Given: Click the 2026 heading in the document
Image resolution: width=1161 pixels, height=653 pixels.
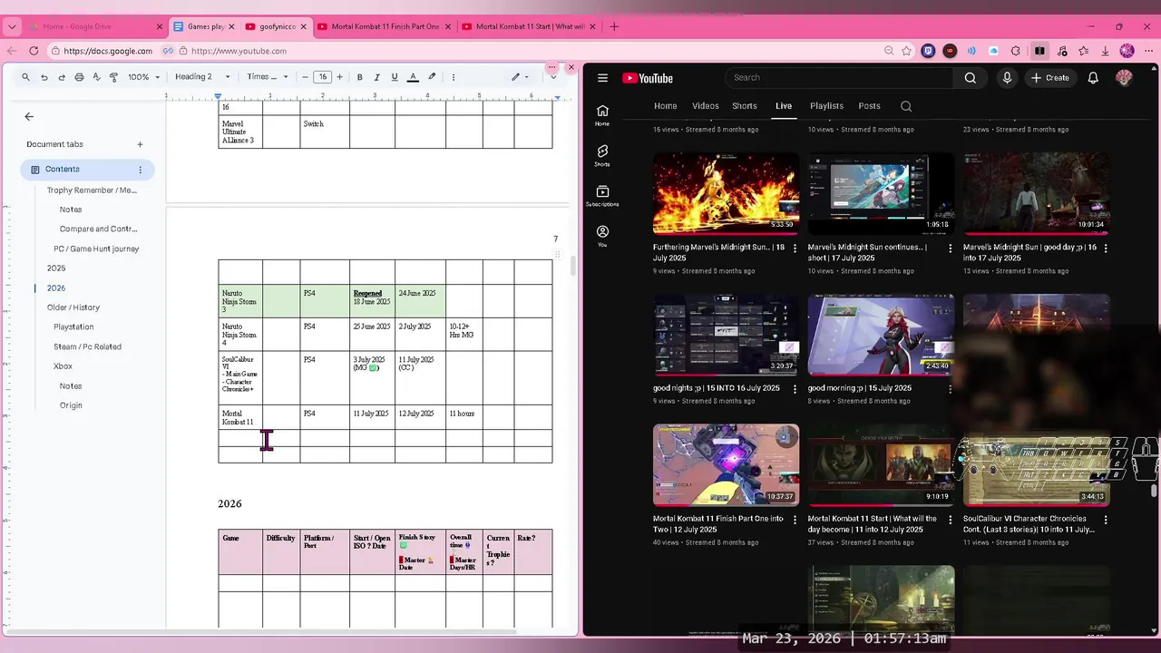Looking at the screenshot, I should [229, 503].
